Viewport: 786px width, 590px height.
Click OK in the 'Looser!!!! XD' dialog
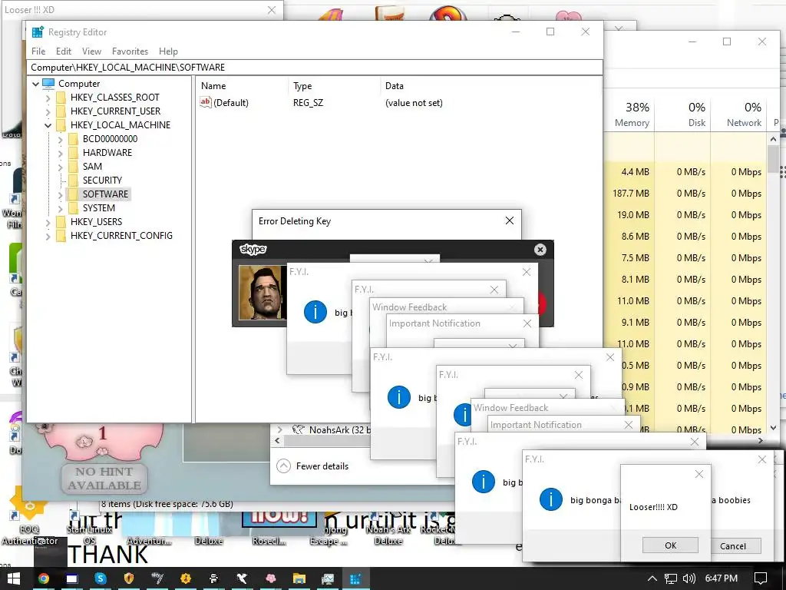pyautogui.click(x=670, y=545)
